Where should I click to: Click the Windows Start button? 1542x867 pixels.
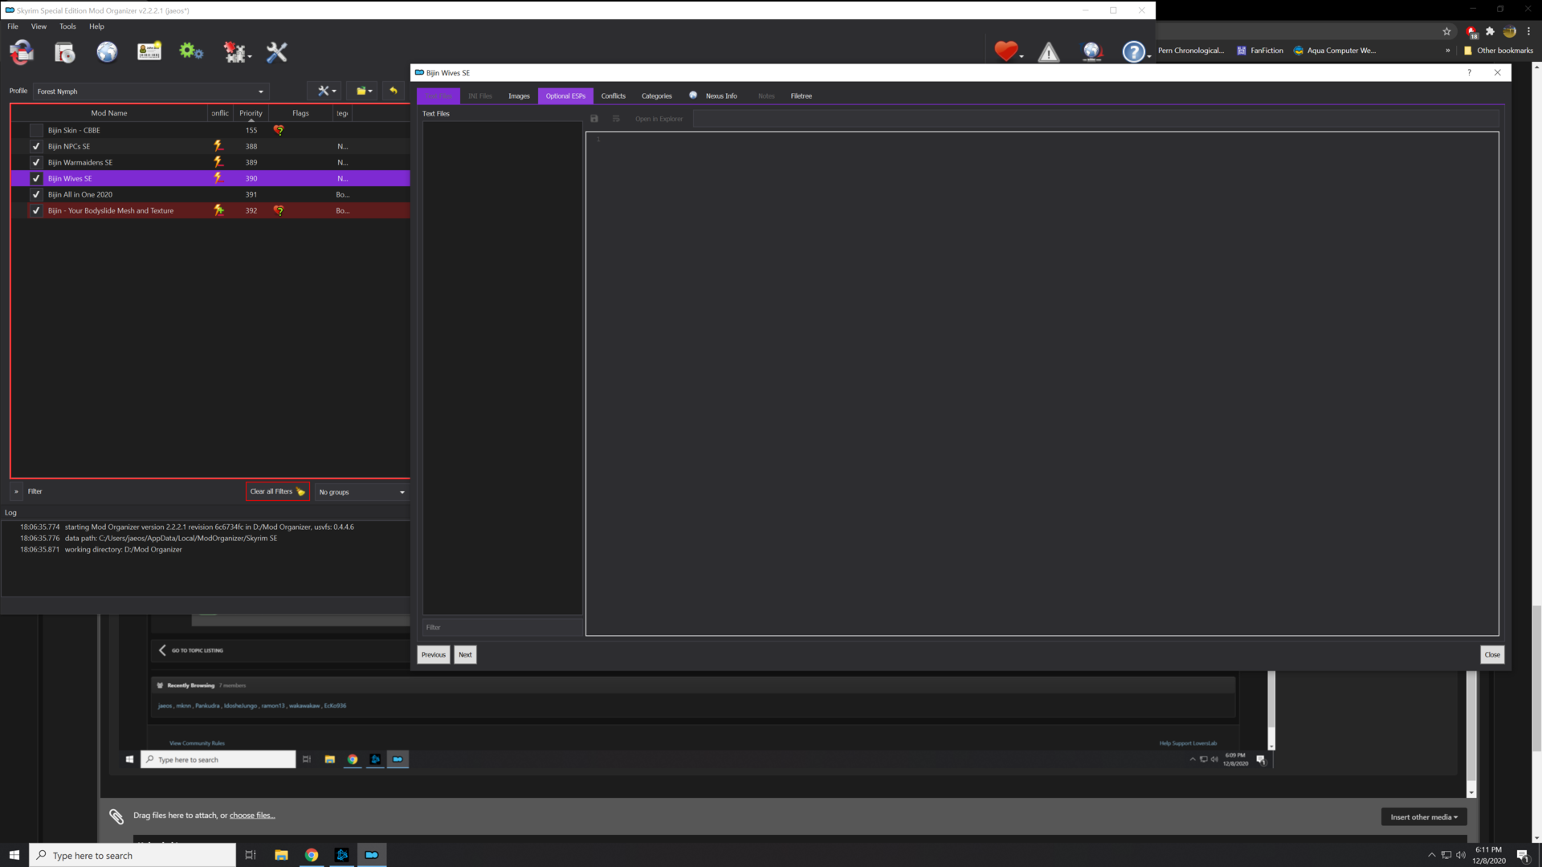tap(14, 855)
